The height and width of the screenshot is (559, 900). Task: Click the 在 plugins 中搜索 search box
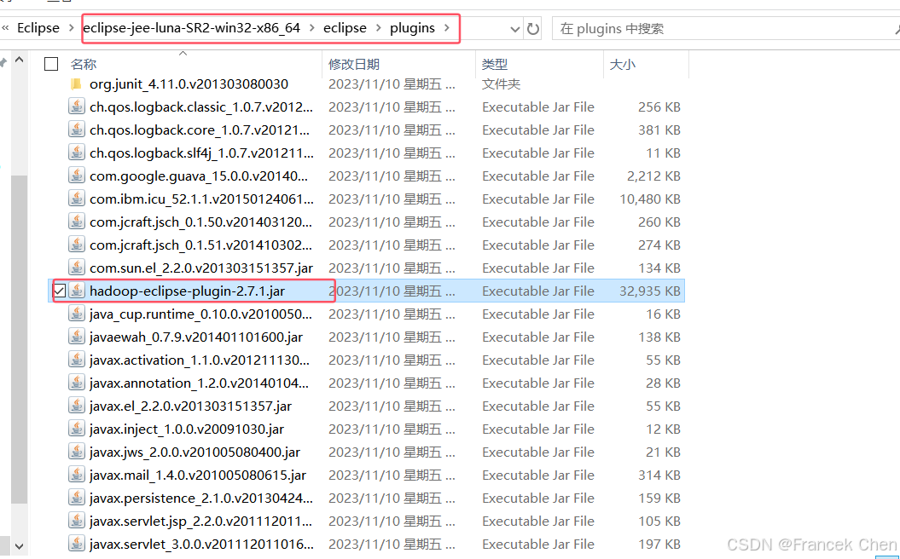[726, 29]
